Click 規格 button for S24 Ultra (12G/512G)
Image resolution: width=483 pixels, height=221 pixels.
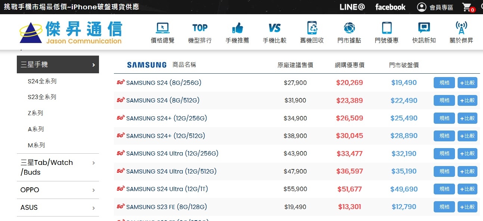[444, 171]
